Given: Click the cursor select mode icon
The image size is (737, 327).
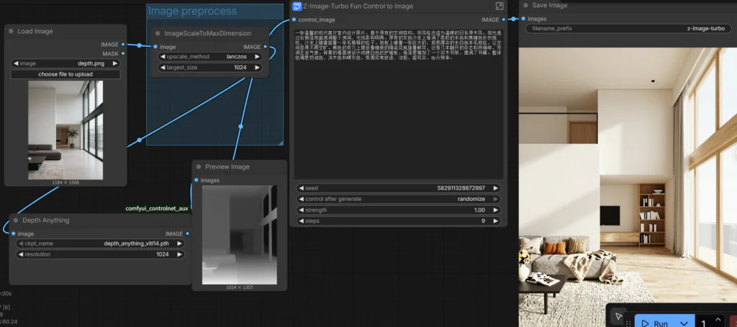Looking at the screenshot, I should click(x=618, y=317).
